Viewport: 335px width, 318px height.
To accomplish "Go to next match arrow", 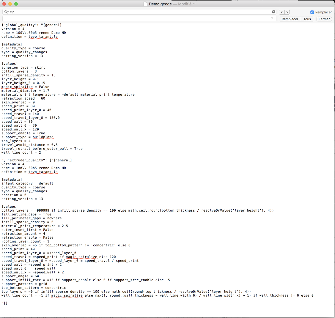I will pyautogui.click(x=287, y=12).
